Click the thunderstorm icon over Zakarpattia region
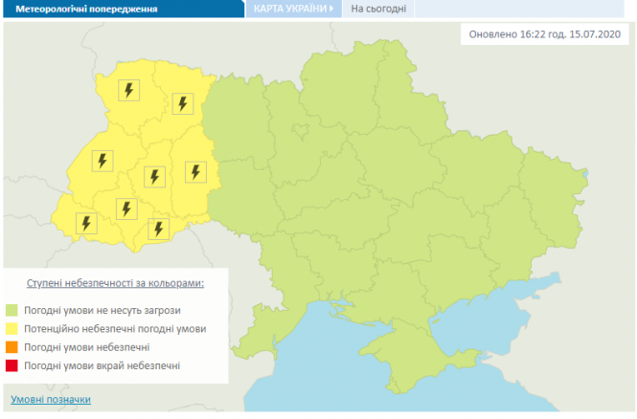Image resolution: width=637 pixels, height=419 pixels. pyautogui.click(x=86, y=223)
